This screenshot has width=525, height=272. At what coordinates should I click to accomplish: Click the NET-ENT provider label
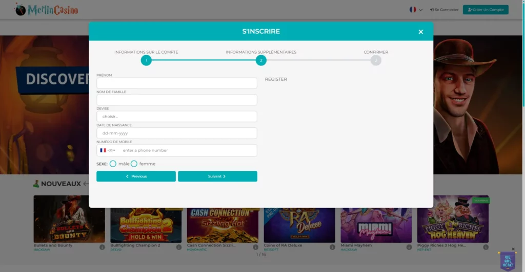coord(424,250)
